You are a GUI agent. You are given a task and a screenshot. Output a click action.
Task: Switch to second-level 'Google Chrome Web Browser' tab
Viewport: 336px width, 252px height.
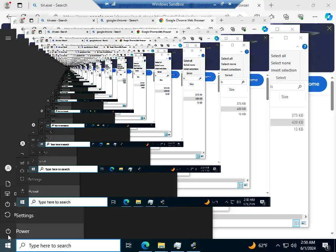[185, 20]
